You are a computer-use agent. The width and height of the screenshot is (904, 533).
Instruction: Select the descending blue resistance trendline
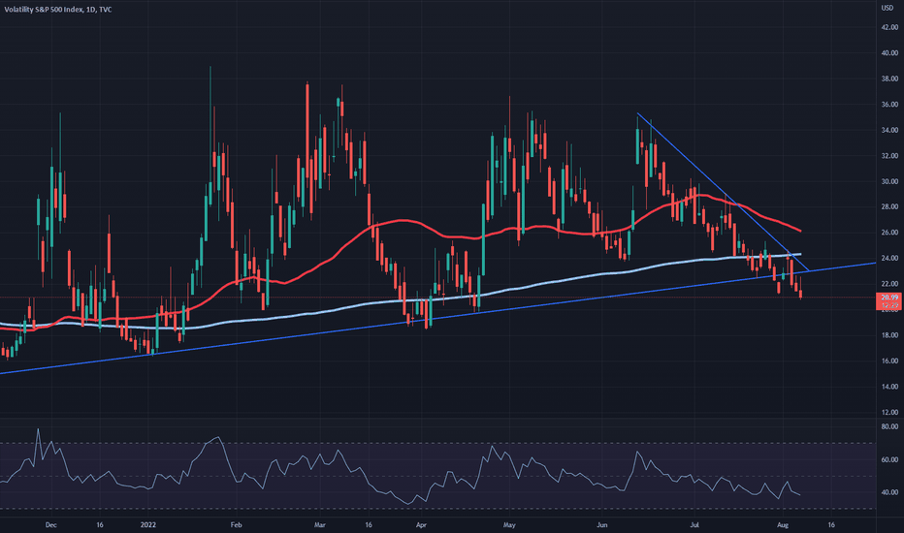pyautogui.click(x=721, y=190)
